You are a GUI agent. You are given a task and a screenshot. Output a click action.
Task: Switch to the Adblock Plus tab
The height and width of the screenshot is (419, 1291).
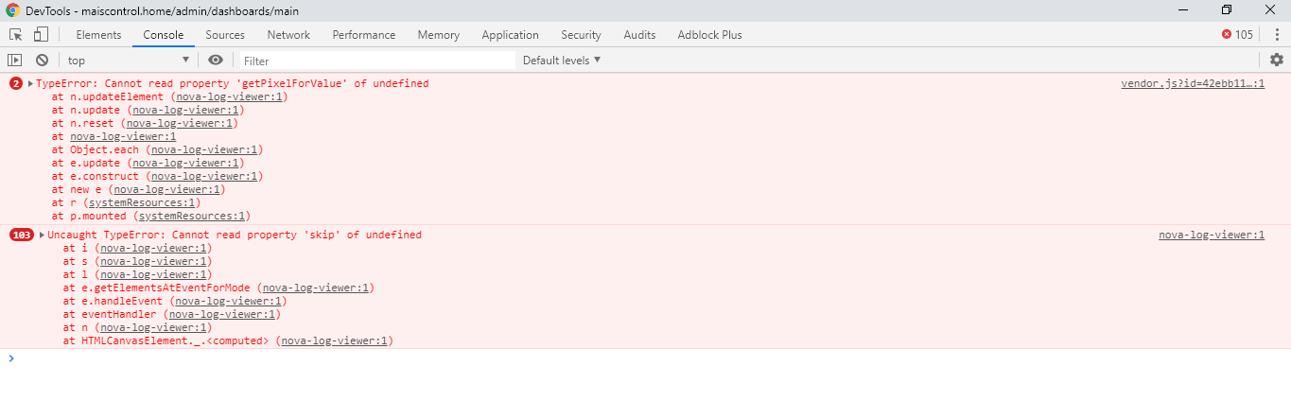click(x=709, y=35)
